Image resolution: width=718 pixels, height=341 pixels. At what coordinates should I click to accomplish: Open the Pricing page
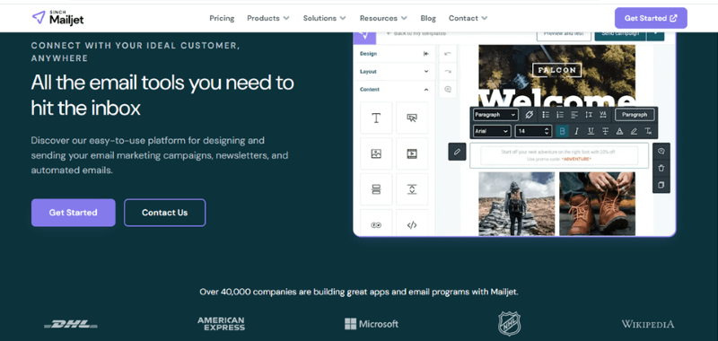(x=222, y=18)
